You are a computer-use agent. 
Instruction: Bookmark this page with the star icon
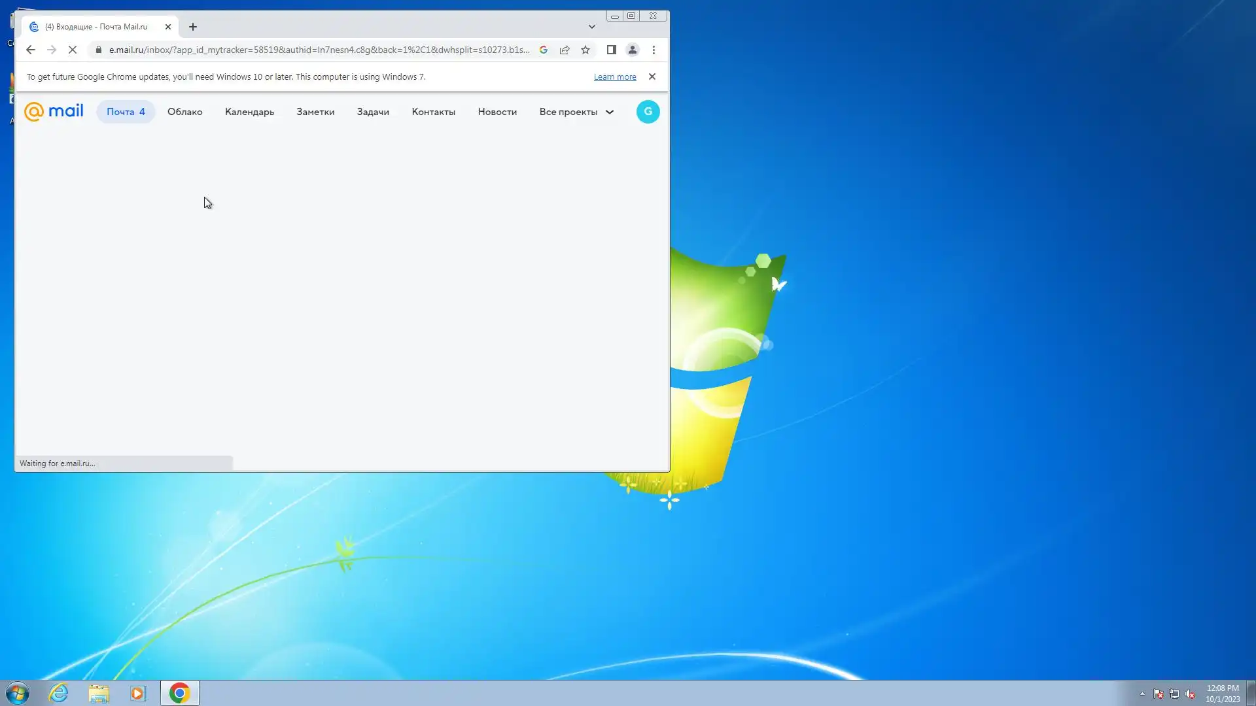585,50
